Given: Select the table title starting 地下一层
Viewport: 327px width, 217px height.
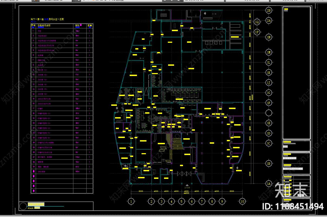Looking at the screenshot, I should pos(47,19).
